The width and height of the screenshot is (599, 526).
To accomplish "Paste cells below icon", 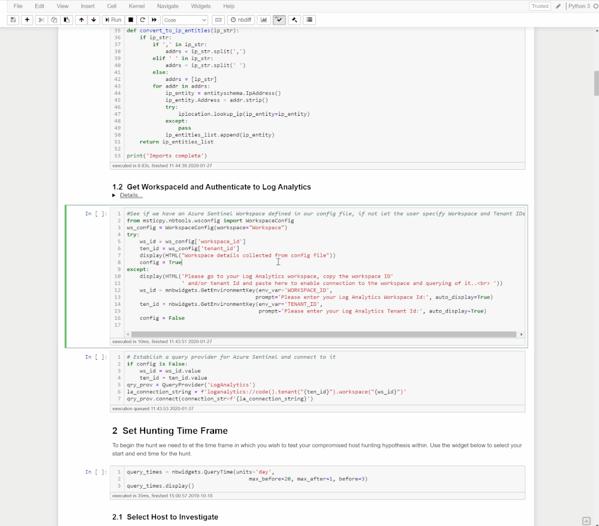I will (67, 20).
